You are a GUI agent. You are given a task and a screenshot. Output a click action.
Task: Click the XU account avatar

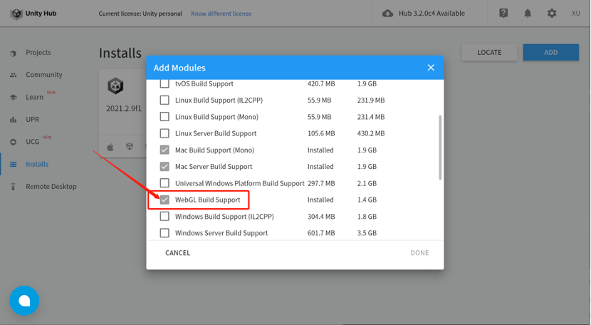(x=575, y=13)
